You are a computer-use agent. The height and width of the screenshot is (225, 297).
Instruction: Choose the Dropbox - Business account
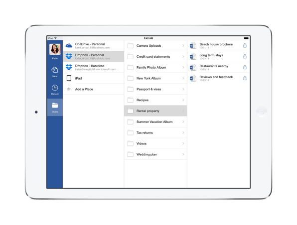pos(93,67)
